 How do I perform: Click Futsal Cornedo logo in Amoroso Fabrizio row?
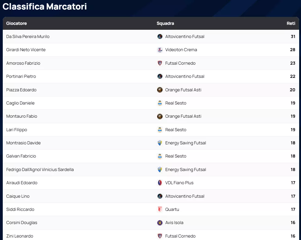point(160,63)
